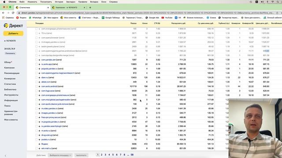Open the Chrome Профили menu
Screen dimensions: 282x158
click(82, 2)
